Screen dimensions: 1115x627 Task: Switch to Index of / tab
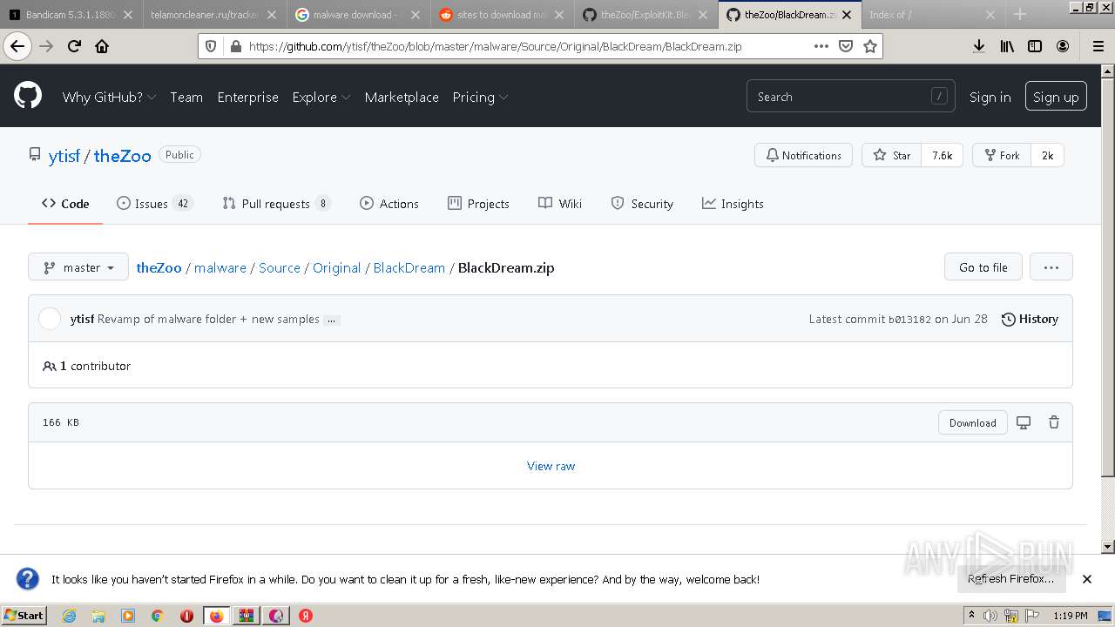point(932,15)
